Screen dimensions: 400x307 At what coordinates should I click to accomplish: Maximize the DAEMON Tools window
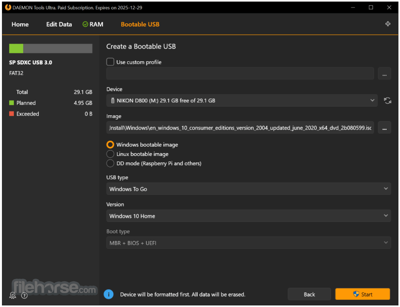pos(371,7)
